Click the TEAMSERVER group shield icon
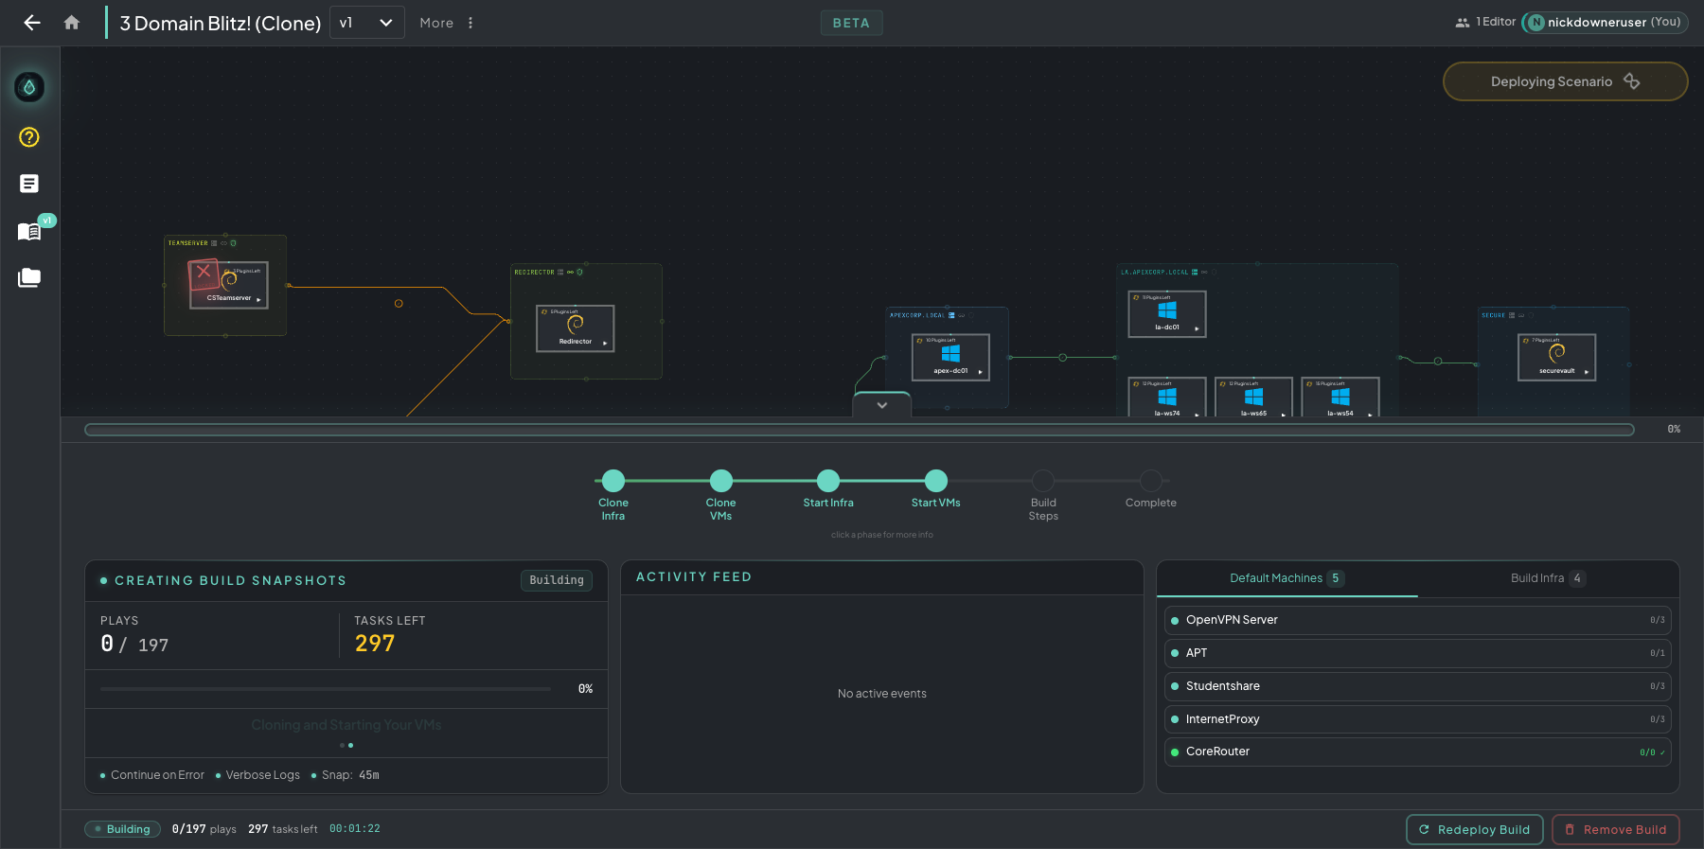This screenshot has width=1704, height=849. point(234,243)
